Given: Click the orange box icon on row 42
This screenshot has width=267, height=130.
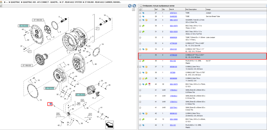Looking at the screenshot, I should coord(146,113).
